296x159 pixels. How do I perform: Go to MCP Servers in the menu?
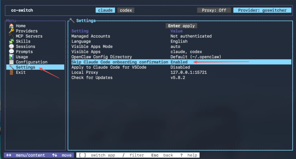click(x=29, y=36)
